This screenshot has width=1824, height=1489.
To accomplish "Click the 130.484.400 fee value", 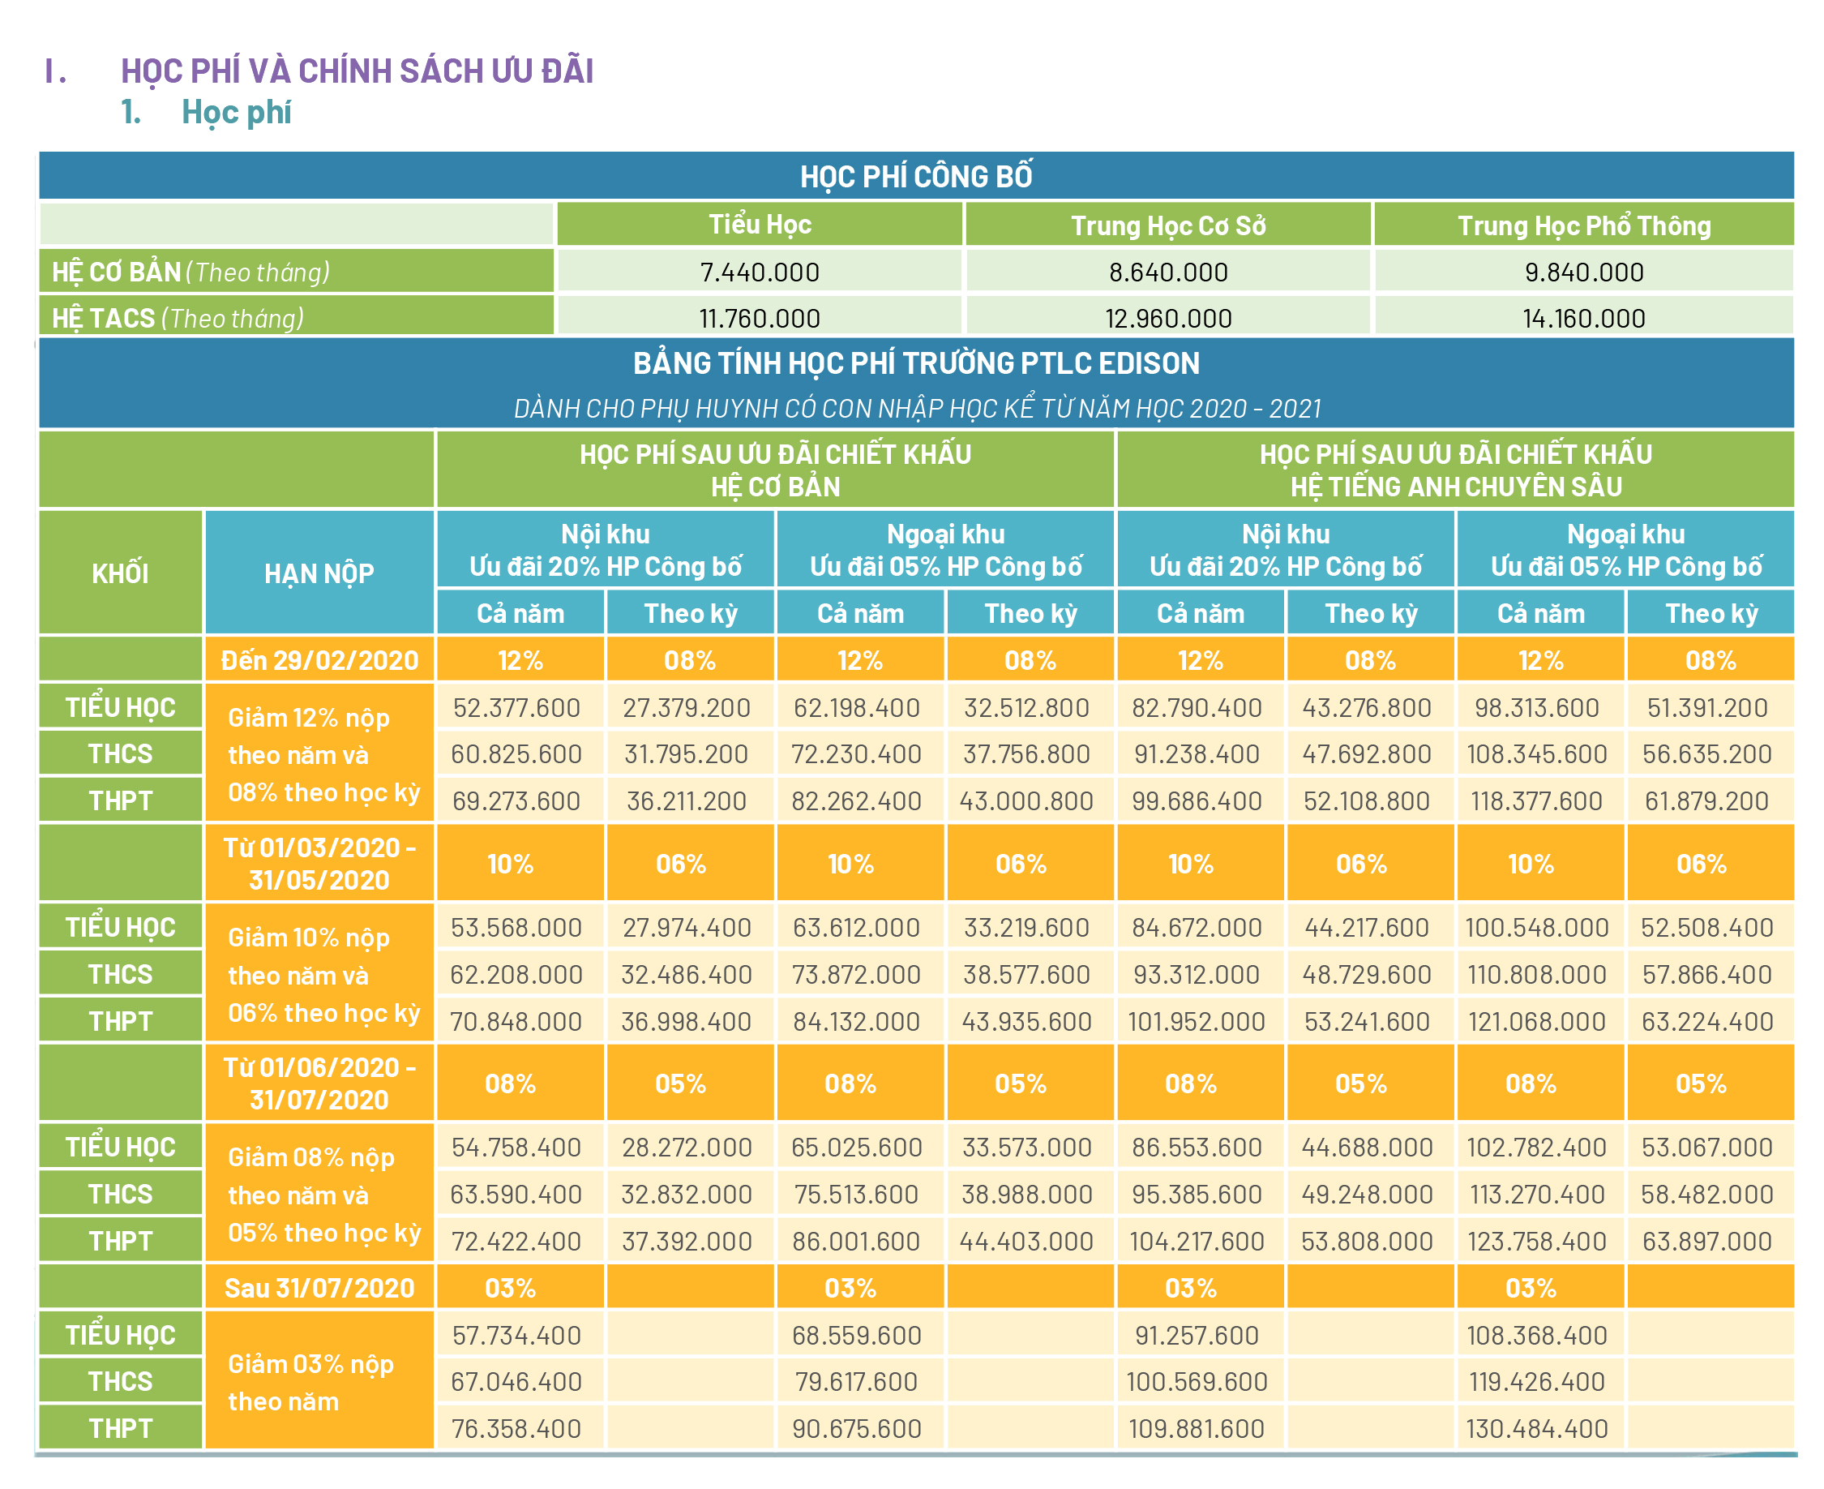I will click(x=1537, y=1428).
